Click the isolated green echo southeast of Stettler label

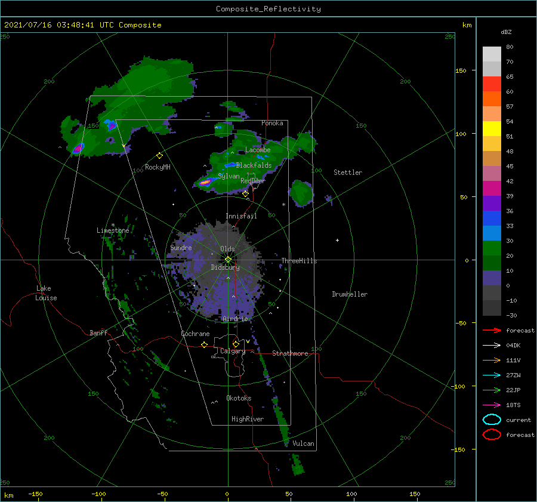coord(301,193)
